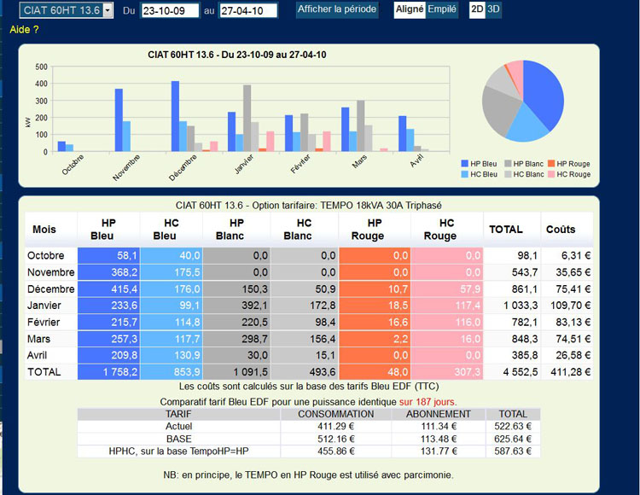Click the HP Rouge legend swatch
This screenshot has height=495, width=640.
[x=550, y=164]
